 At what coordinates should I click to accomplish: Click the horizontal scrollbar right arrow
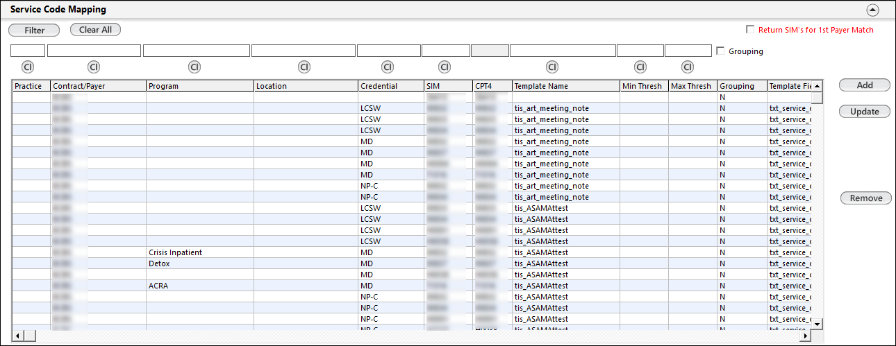point(805,336)
